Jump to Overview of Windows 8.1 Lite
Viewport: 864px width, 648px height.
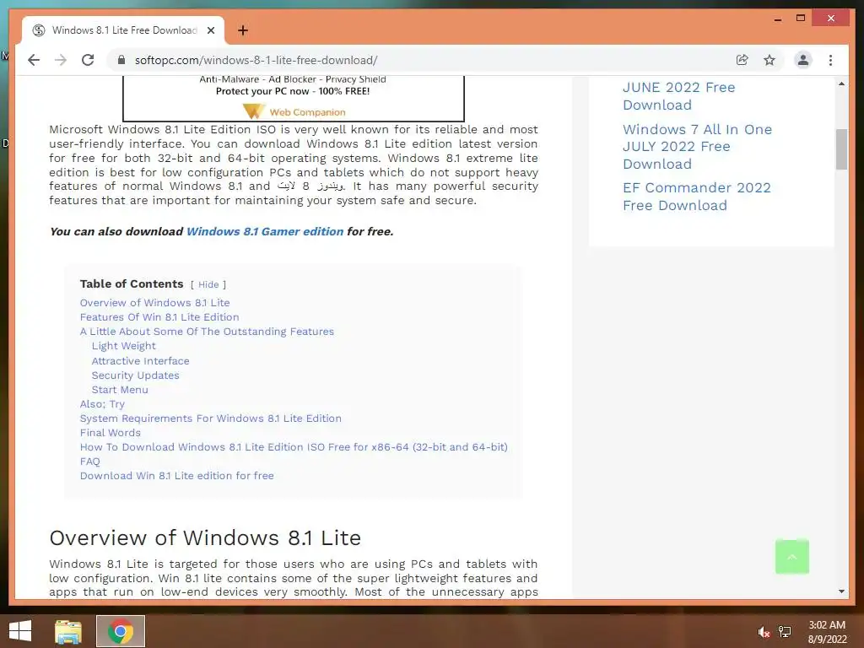(155, 303)
